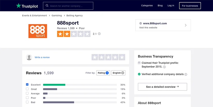This screenshot has height=107, width=213.
Task: Click the Bad 42% rating bar
Action: [x=59, y=102]
